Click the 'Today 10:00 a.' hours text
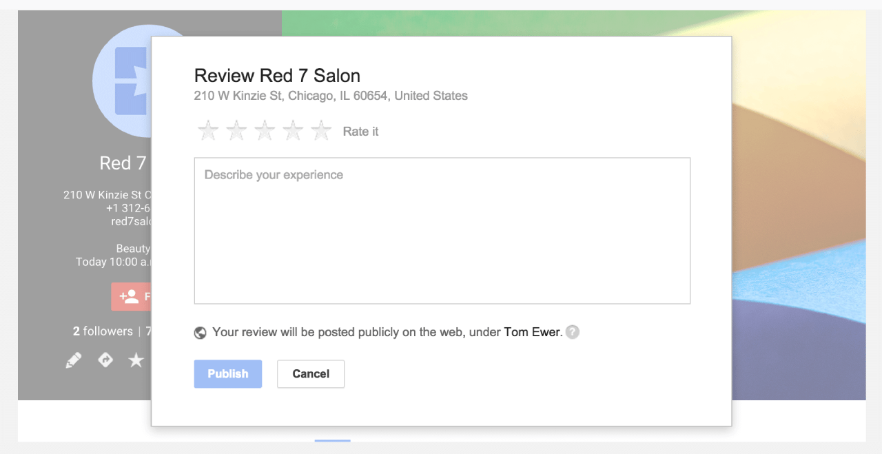882x454 pixels. click(113, 262)
